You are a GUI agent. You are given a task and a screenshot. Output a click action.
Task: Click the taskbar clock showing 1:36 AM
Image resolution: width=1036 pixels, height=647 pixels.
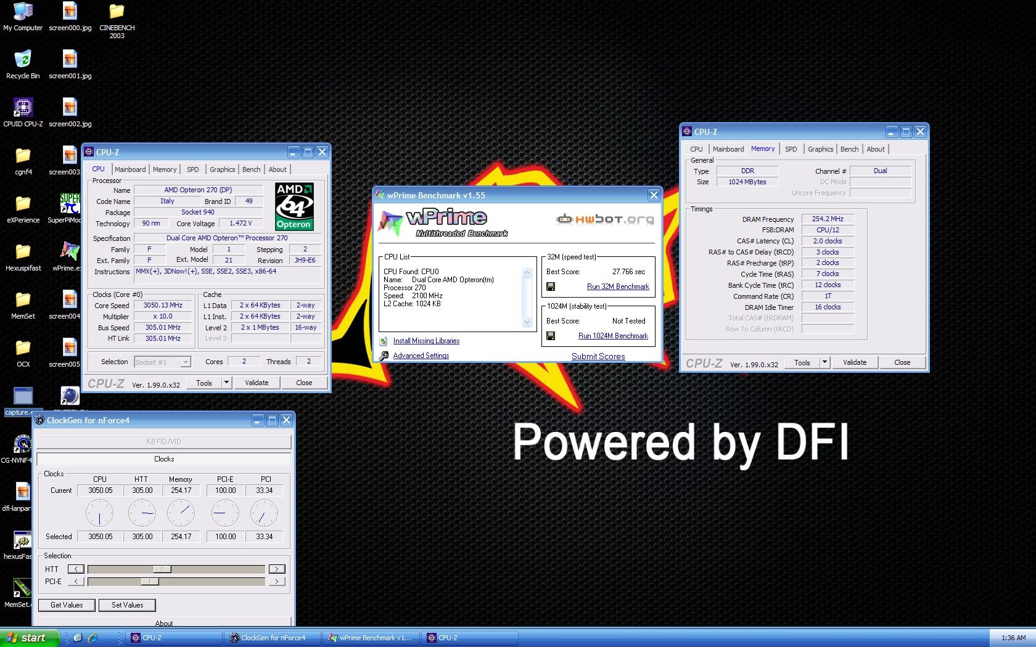pyautogui.click(x=1014, y=638)
